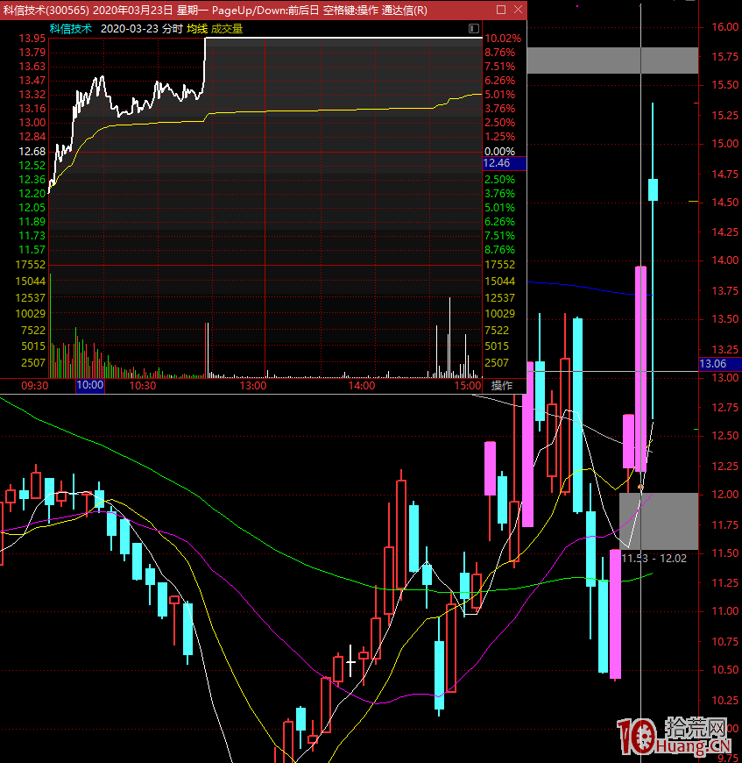The width and height of the screenshot is (742, 763).
Task: Click the 科信技术 stock name in popup header
Action: pos(71,29)
